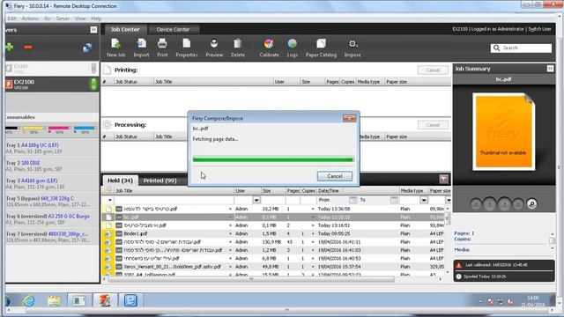
Task: Click the bc..pdf preview thumbnail
Action: click(x=503, y=131)
